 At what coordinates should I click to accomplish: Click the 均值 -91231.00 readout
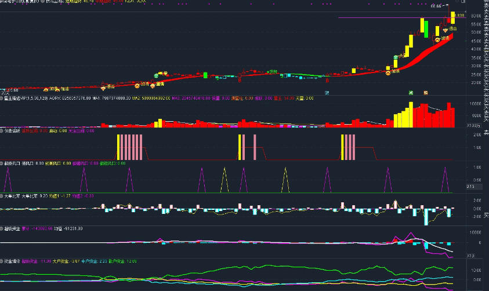pyautogui.click(x=68, y=229)
